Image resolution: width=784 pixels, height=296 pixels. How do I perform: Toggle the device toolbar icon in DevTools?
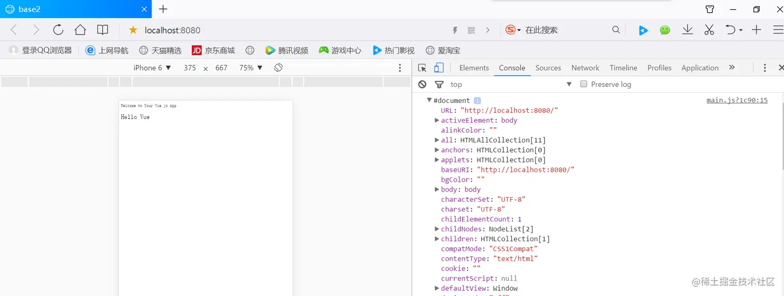439,68
